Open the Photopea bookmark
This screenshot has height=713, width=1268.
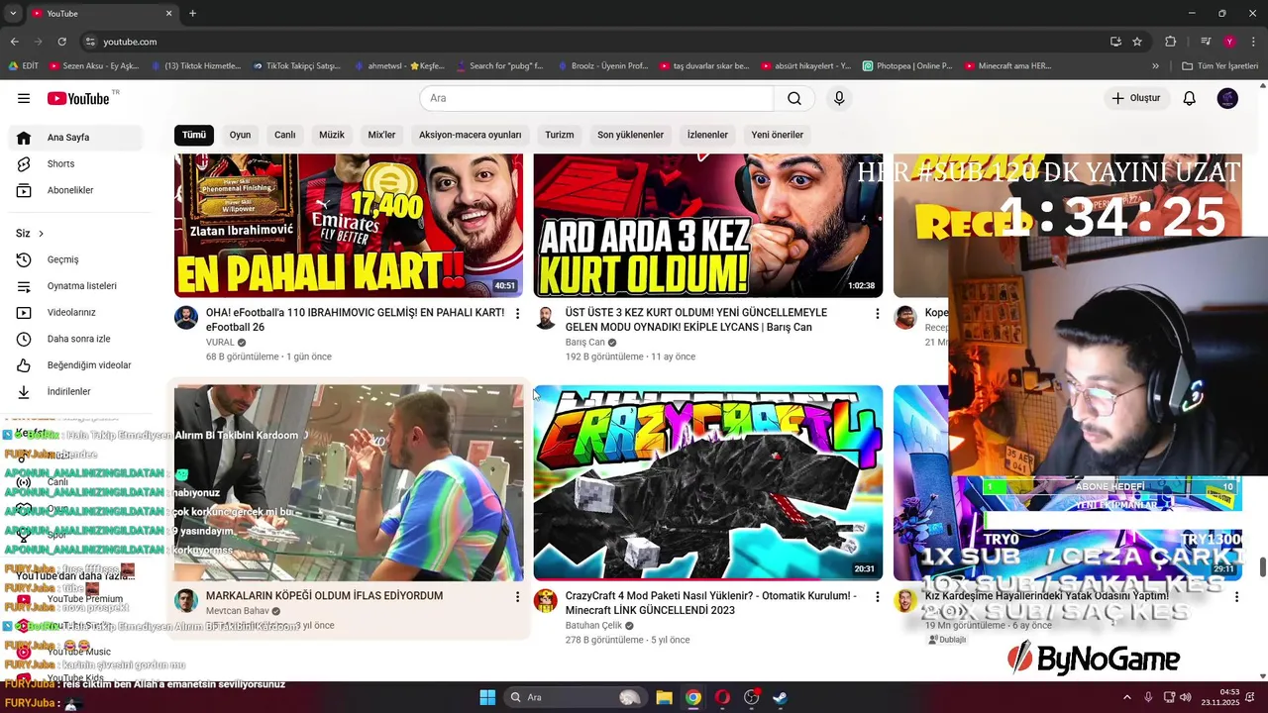coord(906,66)
